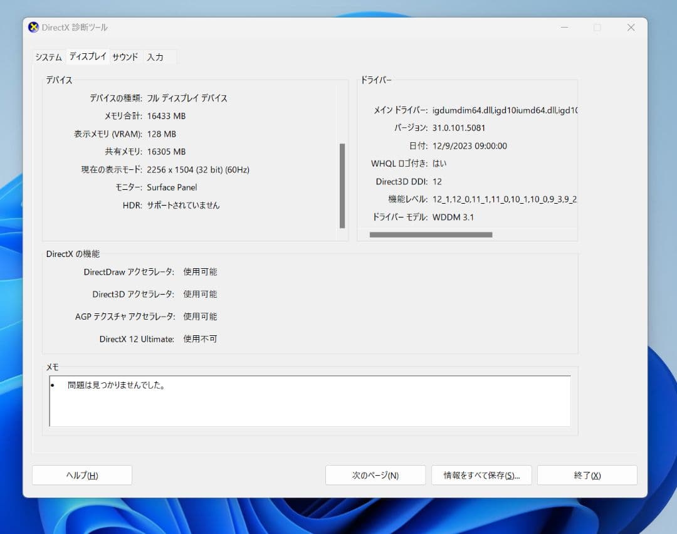Open the サウンド tab

[x=125, y=56]
